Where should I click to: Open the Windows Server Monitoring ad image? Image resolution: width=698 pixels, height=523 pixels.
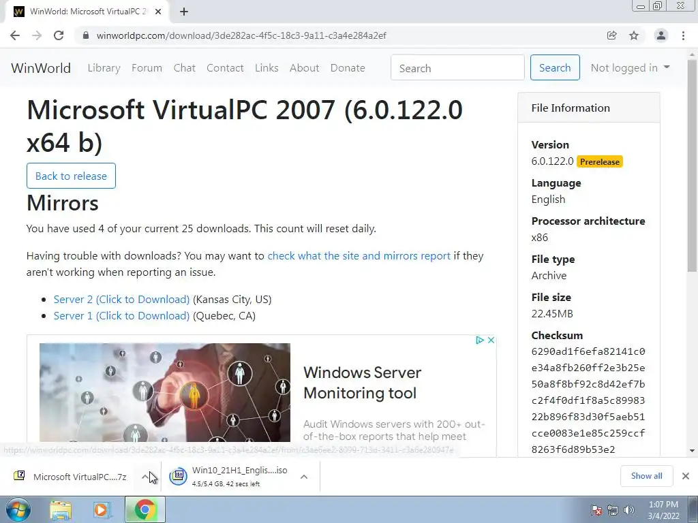click(165, 392)
